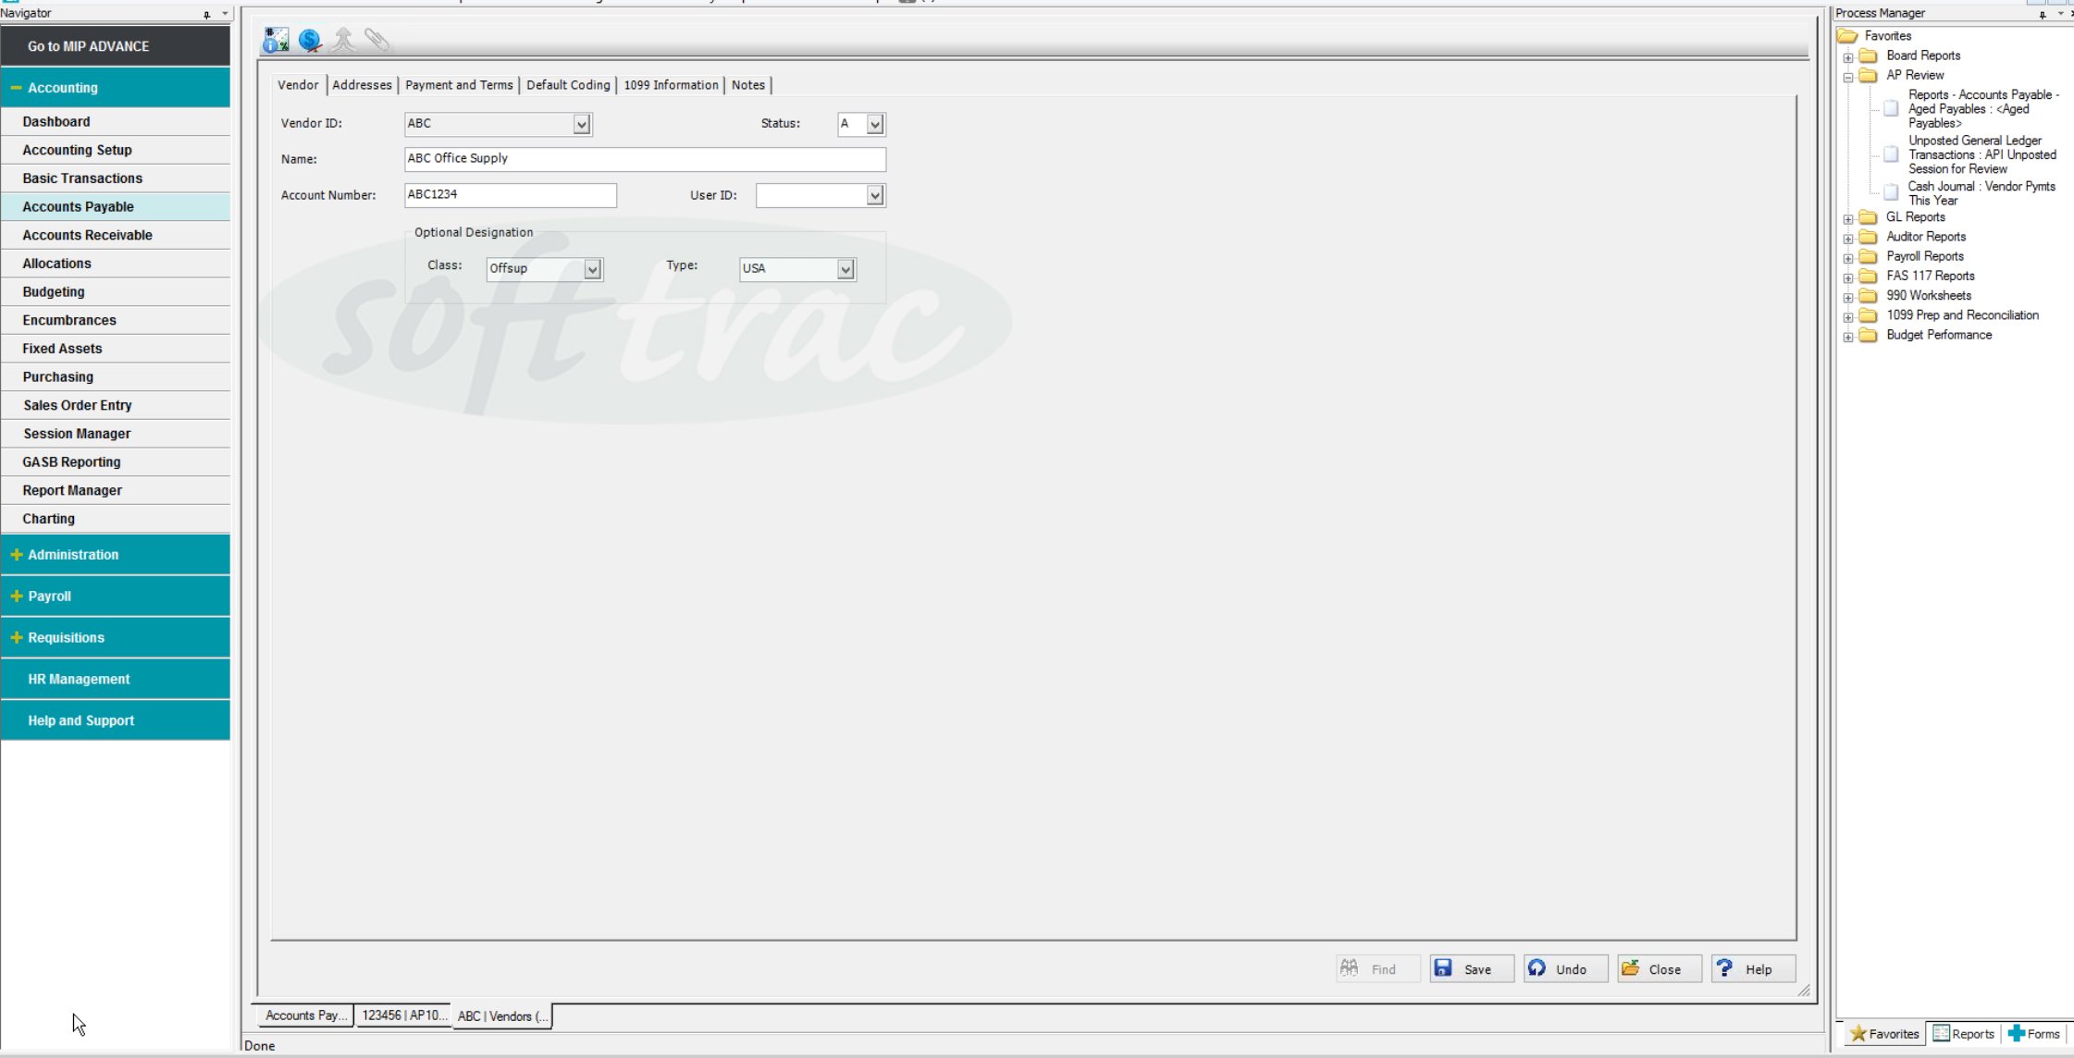This screenshot has width=2074, height=1058.
Task: Open Report Manager in Navigator
Action: (x=116, y=491)
